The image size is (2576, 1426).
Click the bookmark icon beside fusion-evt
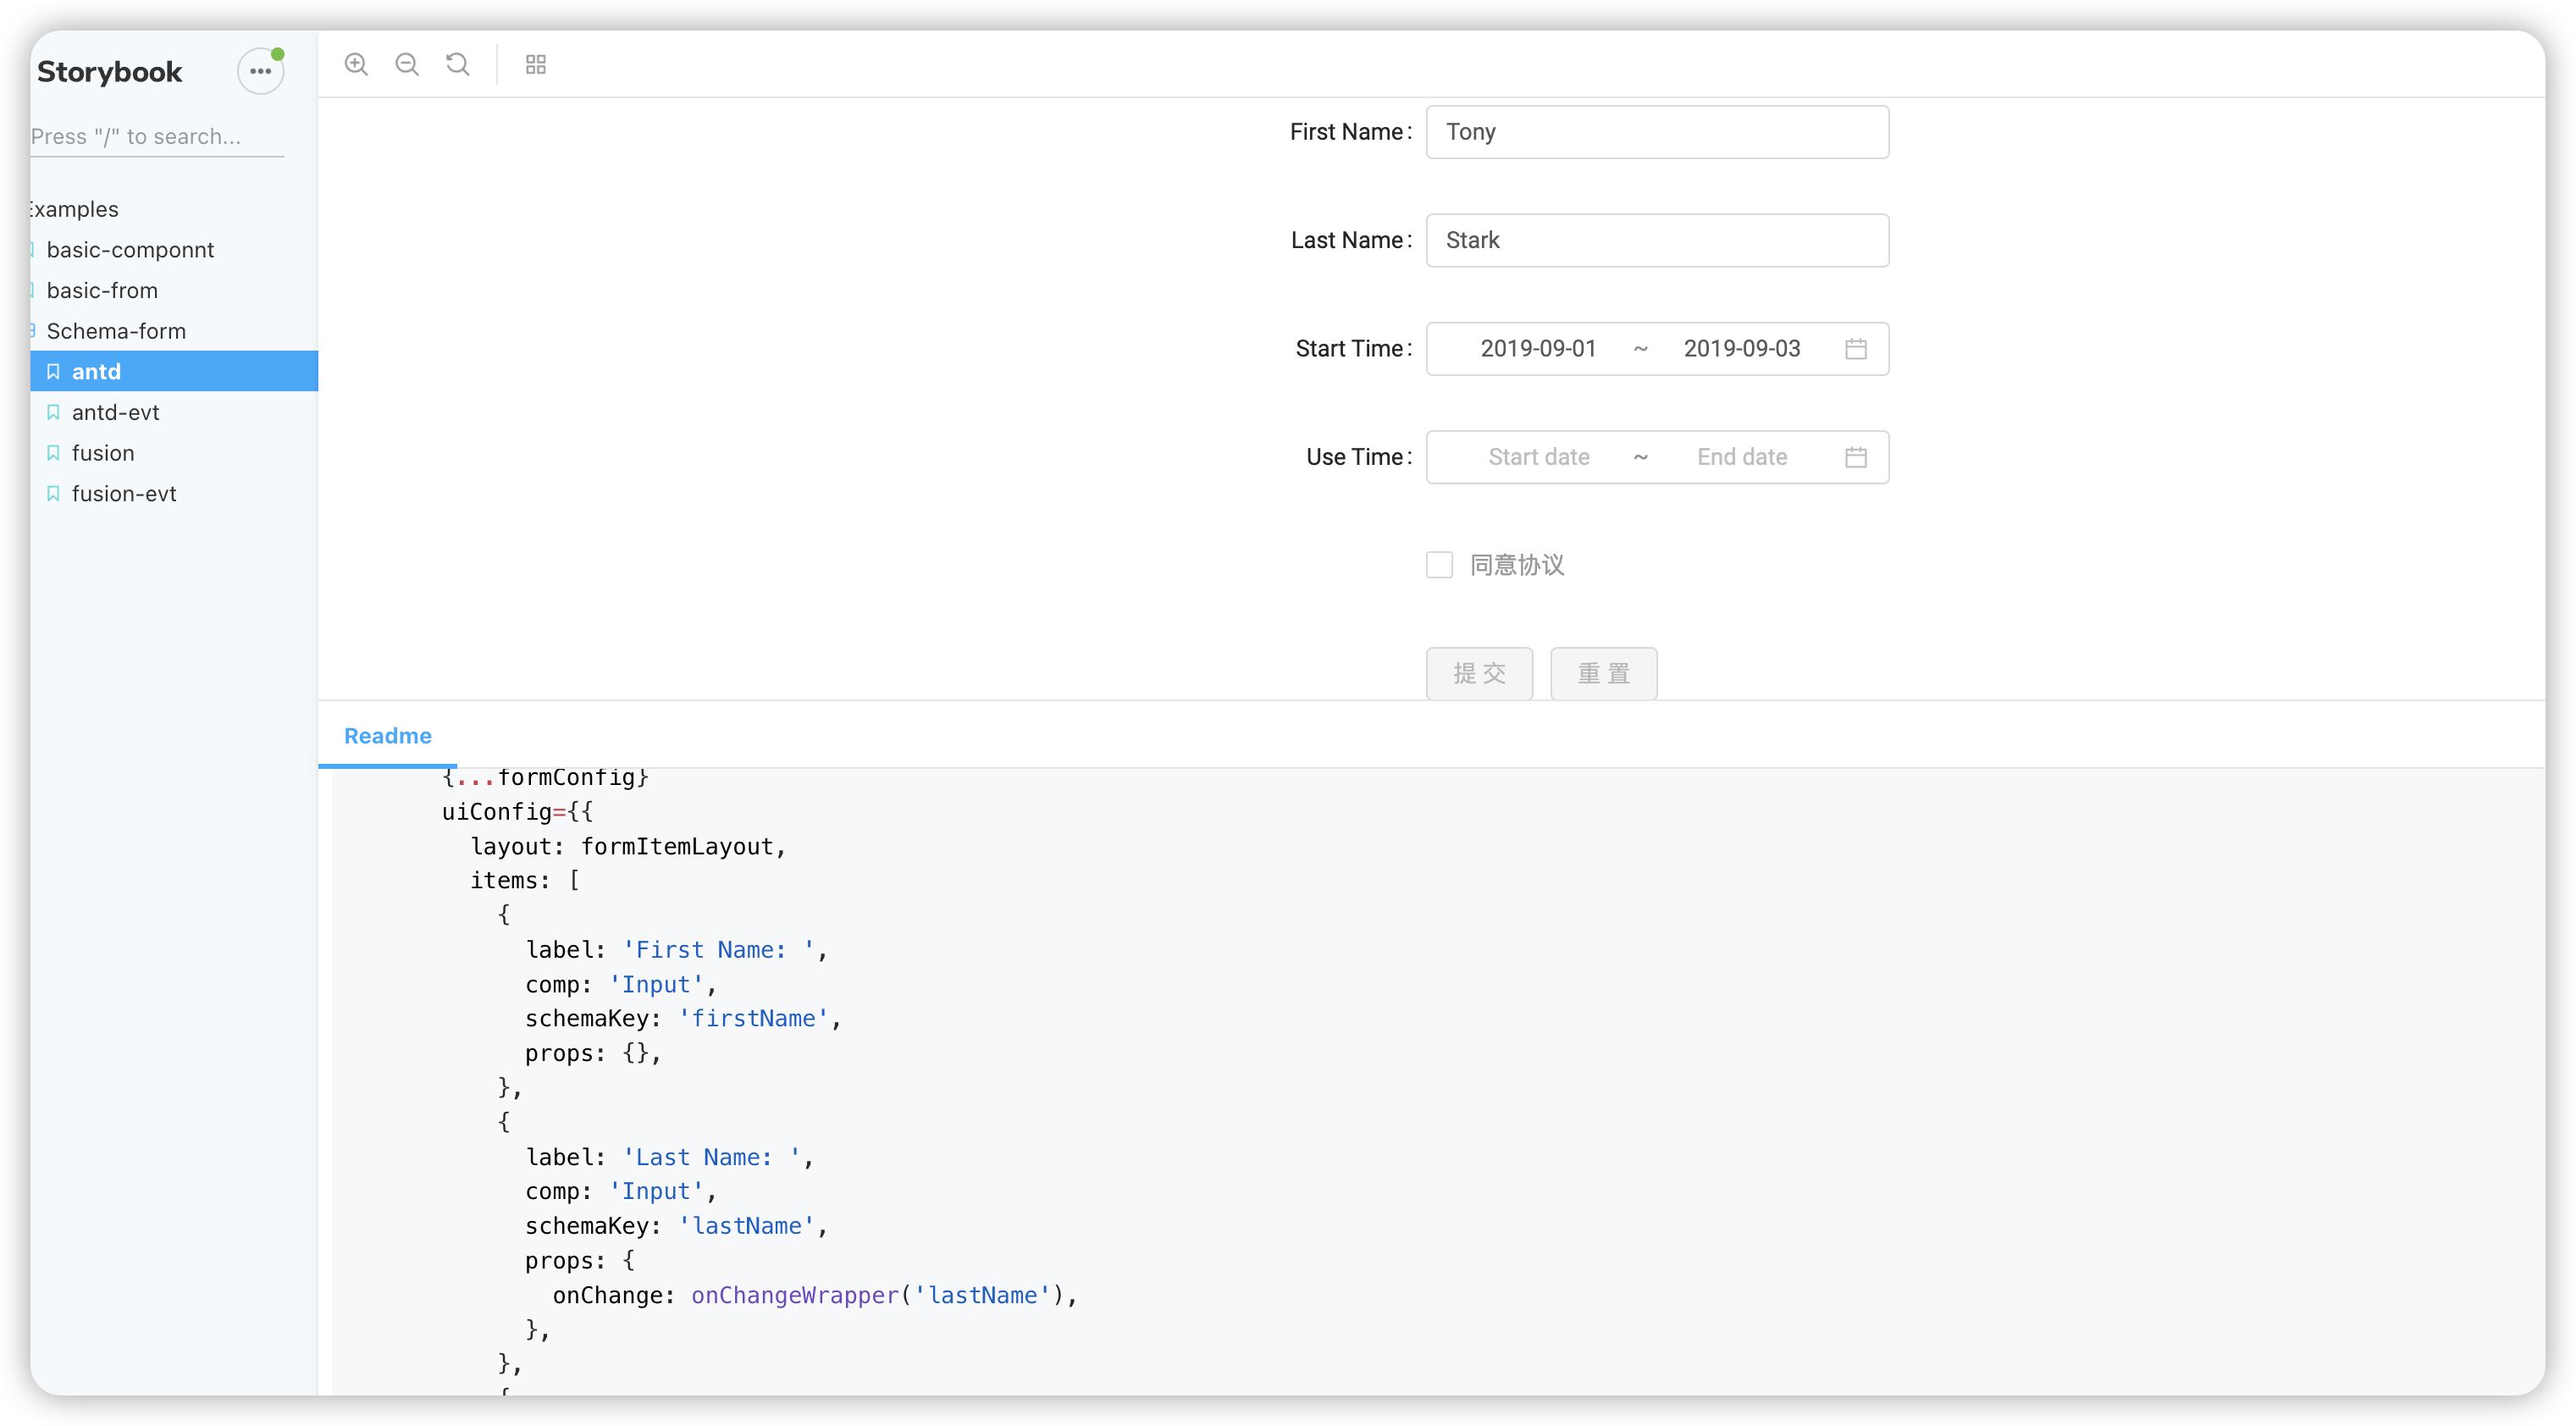pos(54,494)
